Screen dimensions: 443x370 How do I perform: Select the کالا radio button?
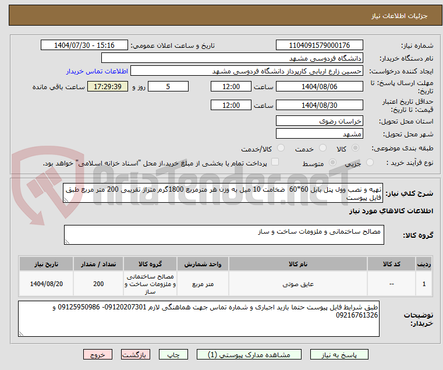[x=356, y=148]
